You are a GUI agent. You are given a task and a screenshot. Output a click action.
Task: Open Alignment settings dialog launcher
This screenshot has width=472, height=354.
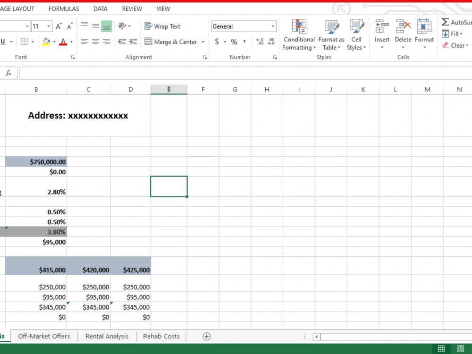click(x=205, y=57)
